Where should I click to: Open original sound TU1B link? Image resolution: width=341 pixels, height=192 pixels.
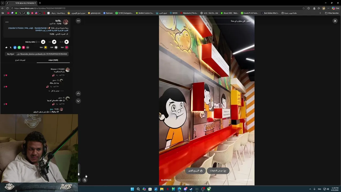(59, 34)
